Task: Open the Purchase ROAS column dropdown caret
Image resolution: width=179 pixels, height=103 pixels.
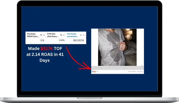Action: pyautogui.click(x=44, y=35)
